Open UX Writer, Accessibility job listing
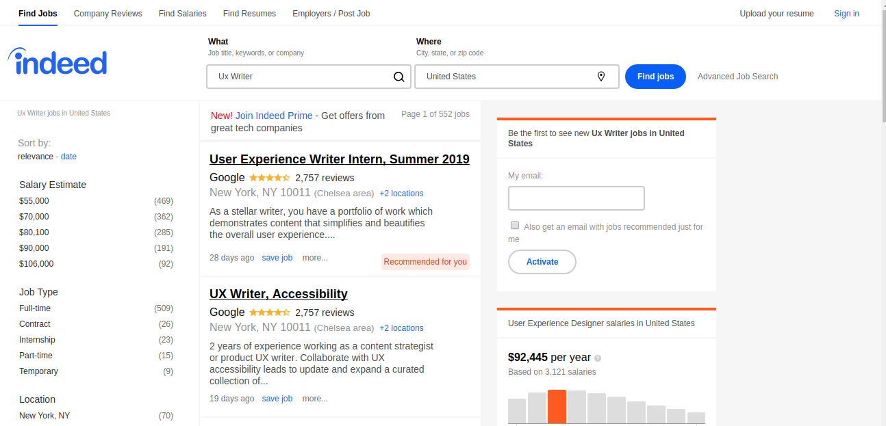The width and height of the screenshot is (886, 426). [x=279, y=294]
